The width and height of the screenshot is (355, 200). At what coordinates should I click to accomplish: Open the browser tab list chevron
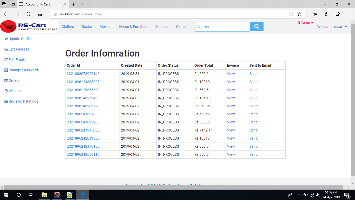82,4
